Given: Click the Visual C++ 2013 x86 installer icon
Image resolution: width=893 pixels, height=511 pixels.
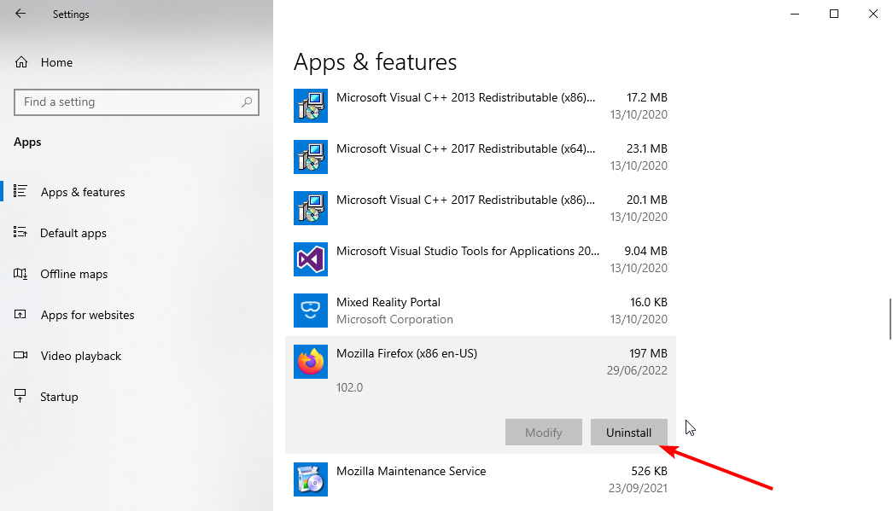Looking at the screenshot, I should 311,106.
